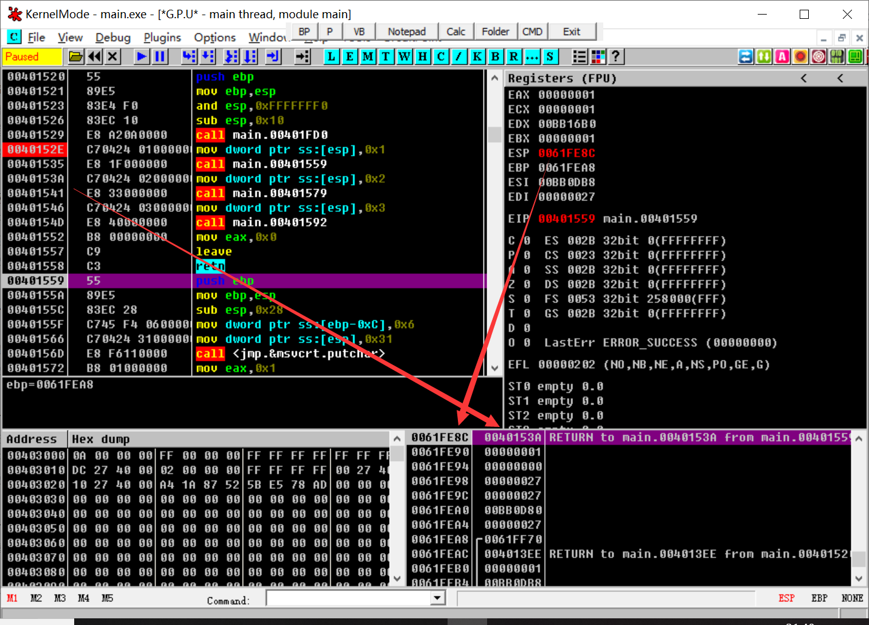The height and width of the screenshot is (625, 869).
Task: Close the debugged program with the X toolbar icon
Action: click(113, 56)
